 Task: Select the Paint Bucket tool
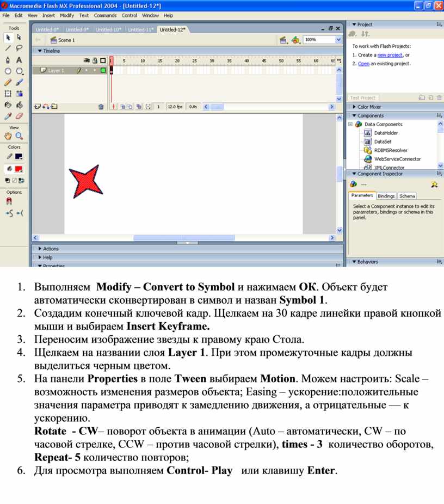pos(19,105)
